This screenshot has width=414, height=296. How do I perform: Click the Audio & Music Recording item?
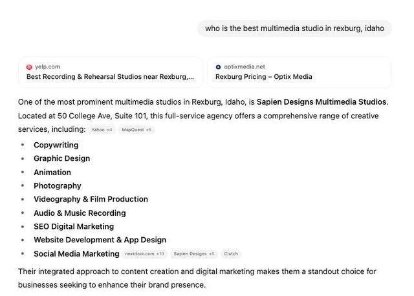[x=80, y=213]
